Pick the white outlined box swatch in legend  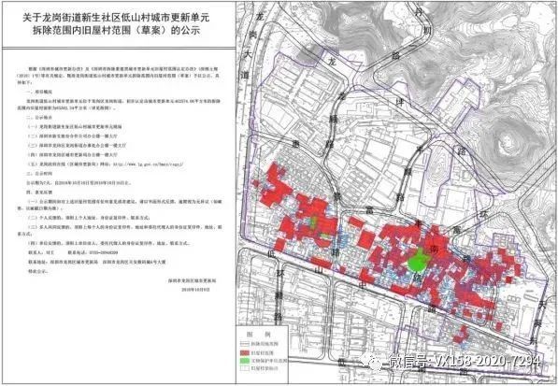[x=245, y=368]
